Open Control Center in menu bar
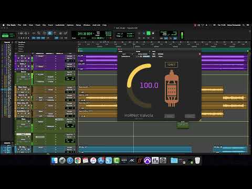 click(248, 25)
